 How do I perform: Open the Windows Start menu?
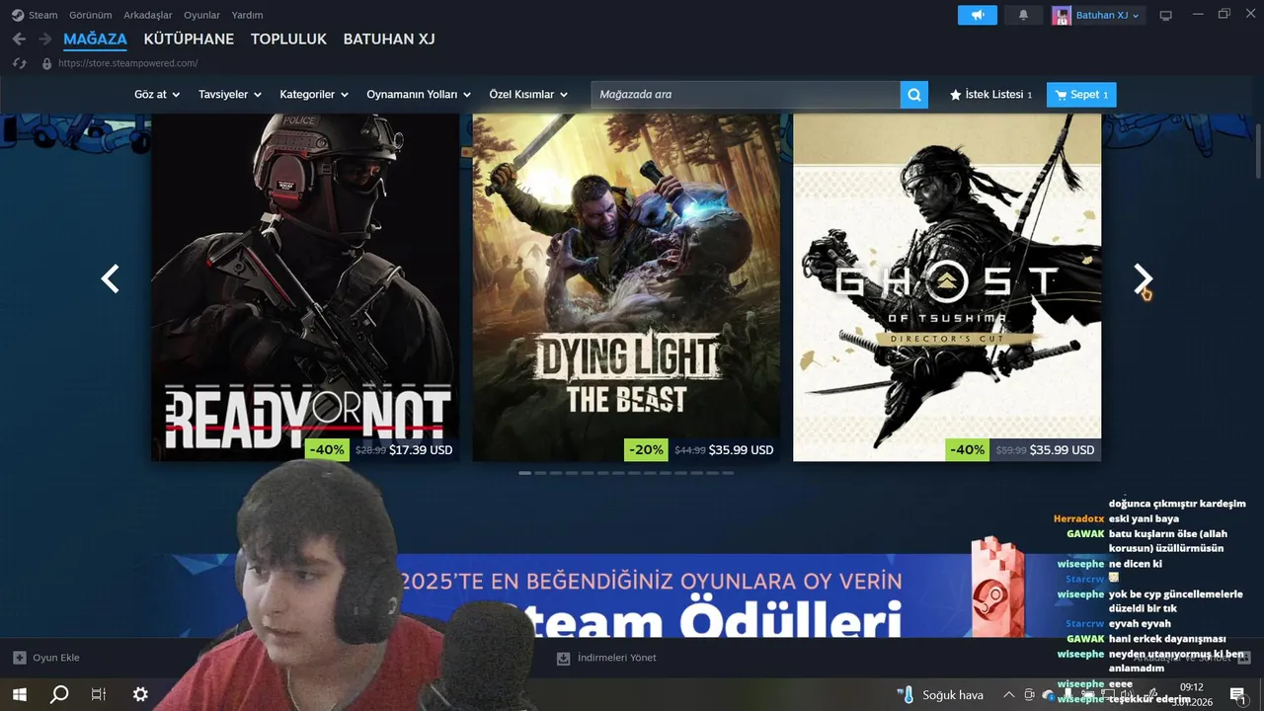19,694
